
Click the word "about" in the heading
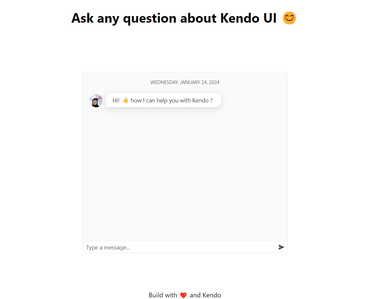(198, 18)
